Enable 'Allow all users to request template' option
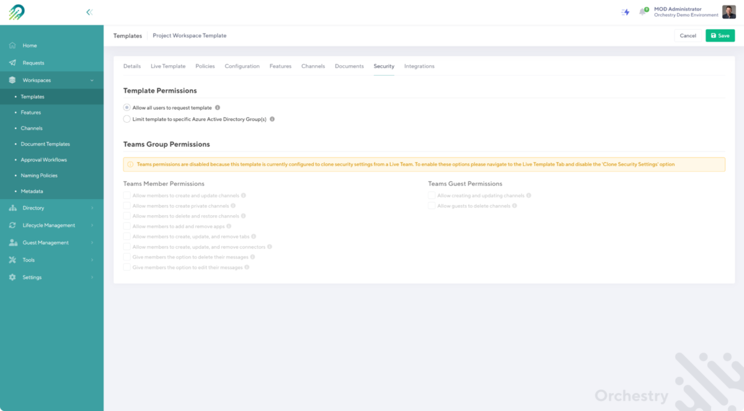This screenshot has width=744, height=411. click(x=126, y=107)
